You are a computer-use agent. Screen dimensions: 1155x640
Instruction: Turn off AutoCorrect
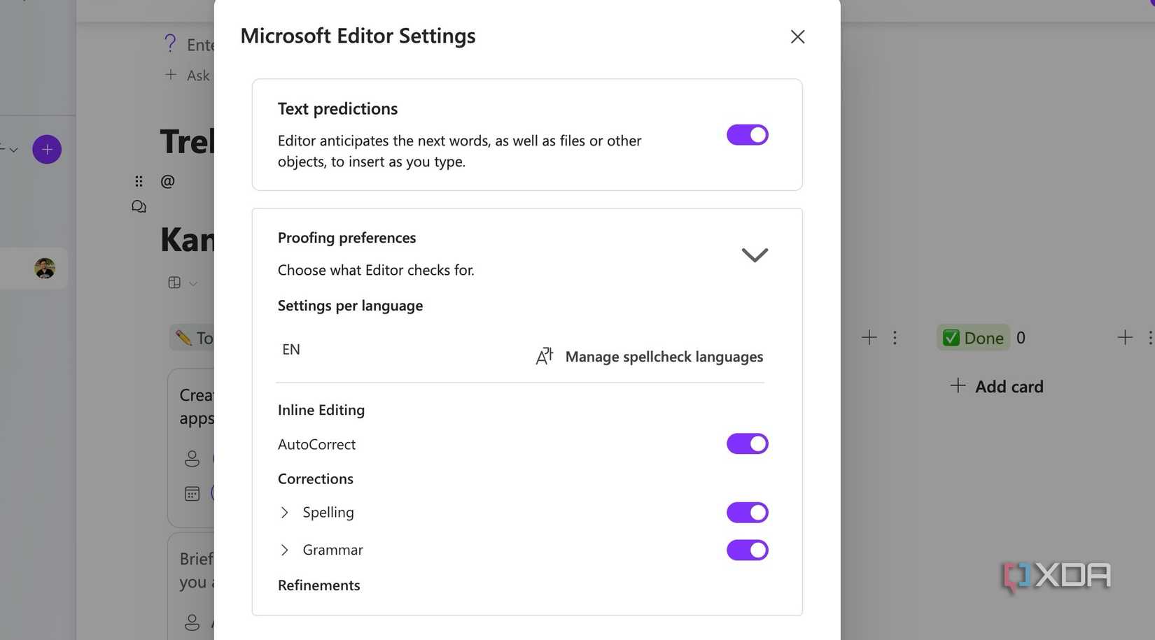click(x=747, y=443)
